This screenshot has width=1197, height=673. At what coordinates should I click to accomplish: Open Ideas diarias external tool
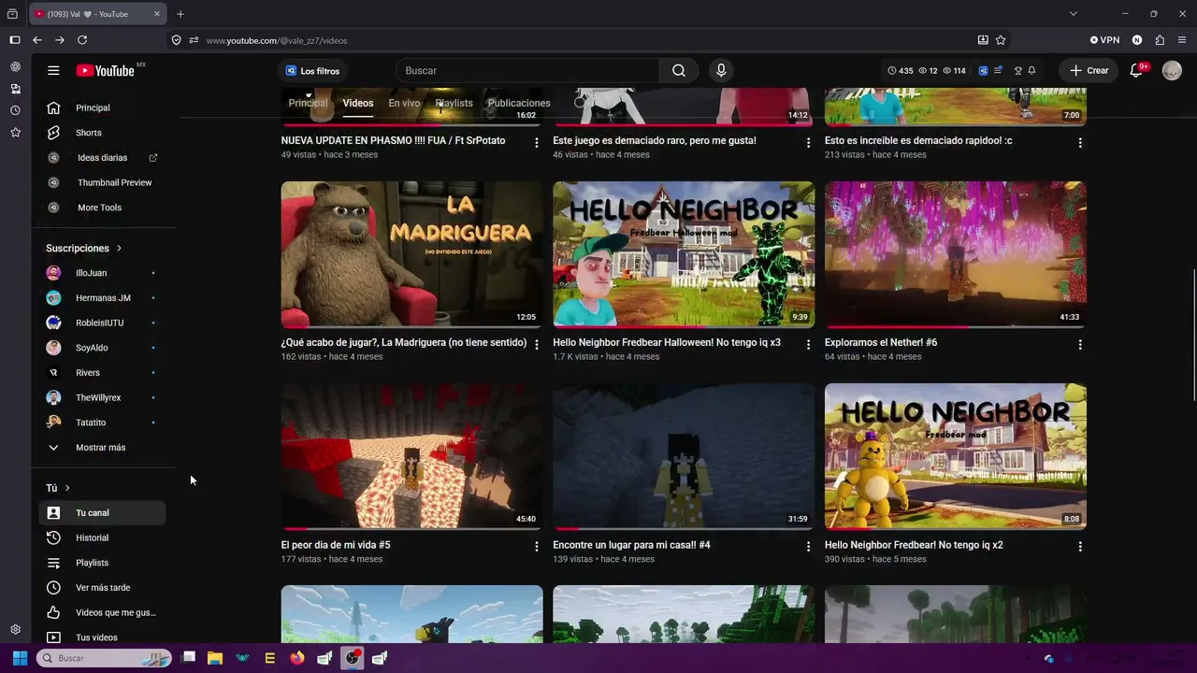103,158
